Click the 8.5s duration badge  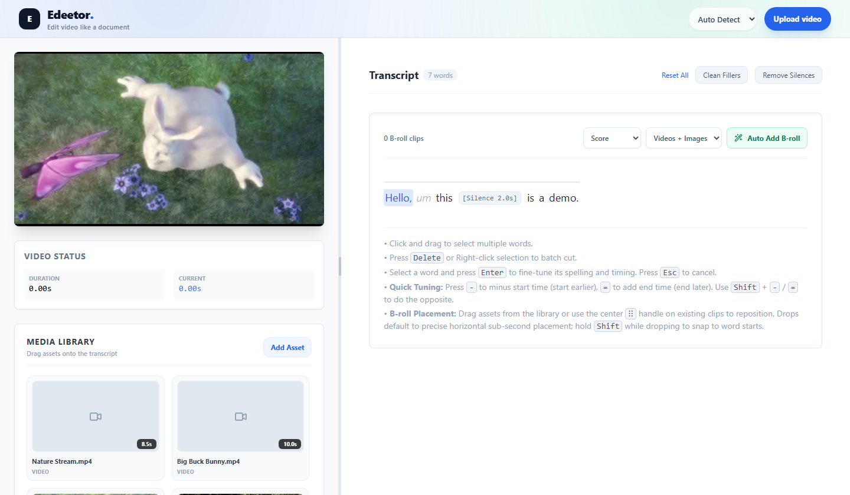point(146,444)
